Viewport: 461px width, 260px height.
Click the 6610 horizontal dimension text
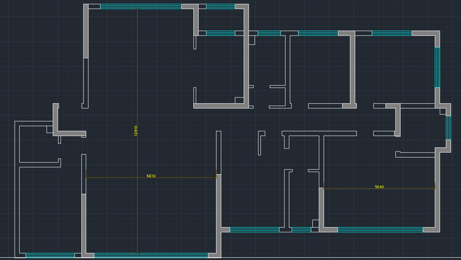(151, 176)
